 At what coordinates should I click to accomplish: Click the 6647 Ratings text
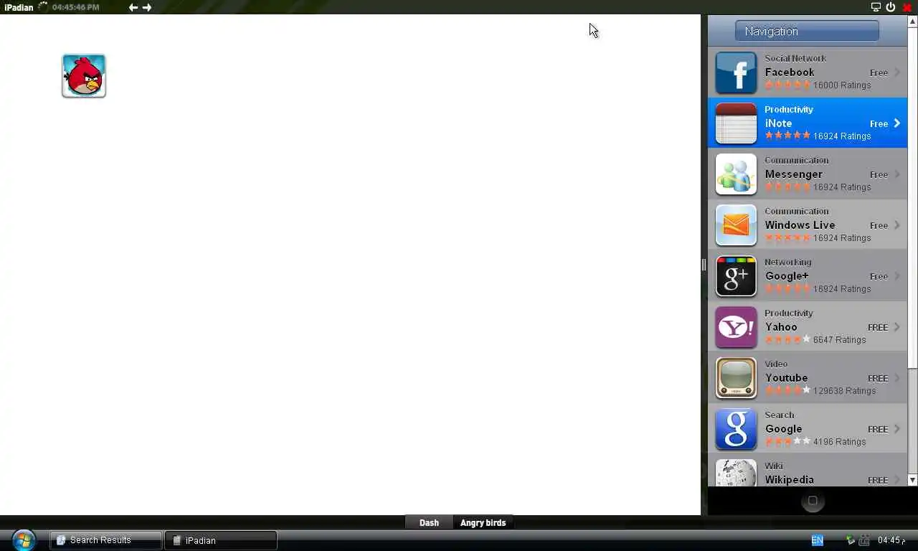(x=839, y=339)
